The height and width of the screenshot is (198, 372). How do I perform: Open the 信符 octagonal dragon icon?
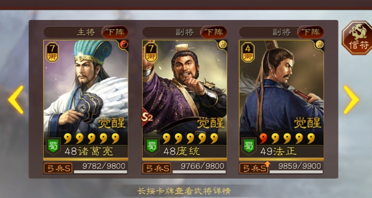click(x=357, y=38)
